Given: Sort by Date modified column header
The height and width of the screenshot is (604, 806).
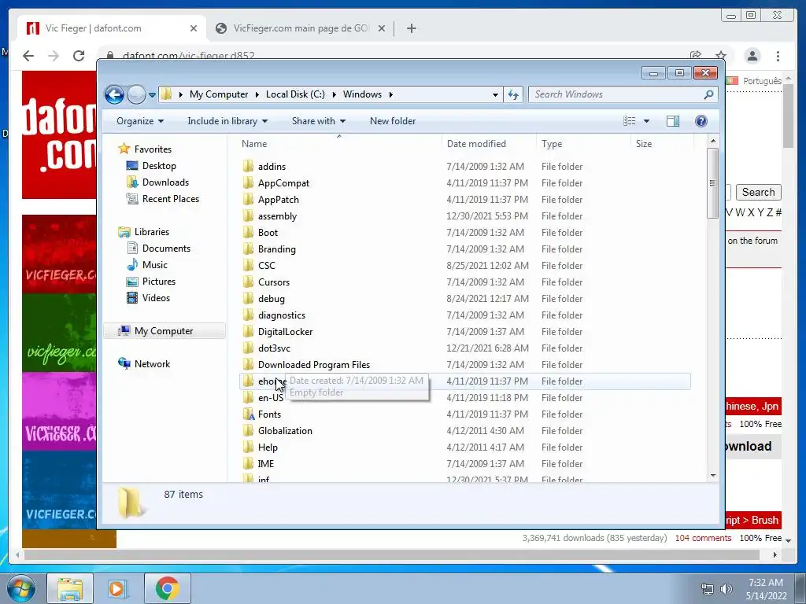Looking at the screenshot, I should click(489, 144).
